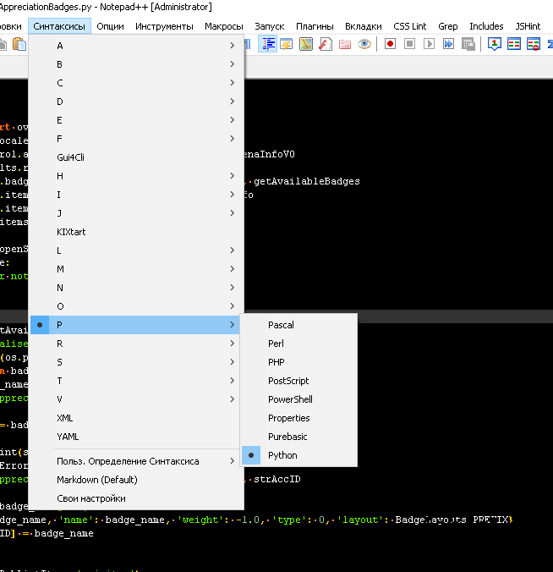Image resolution: width=553 pixels, height=572 pixels.
Task: Choose Gui4Cli language
Action: pyautogui.click(x=135, y=157)
